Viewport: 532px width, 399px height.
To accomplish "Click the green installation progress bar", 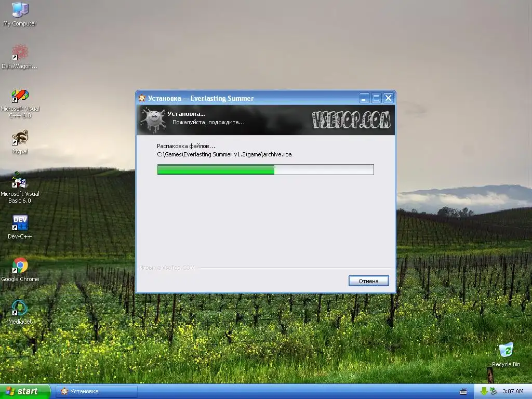I will [x=265, y=170].
